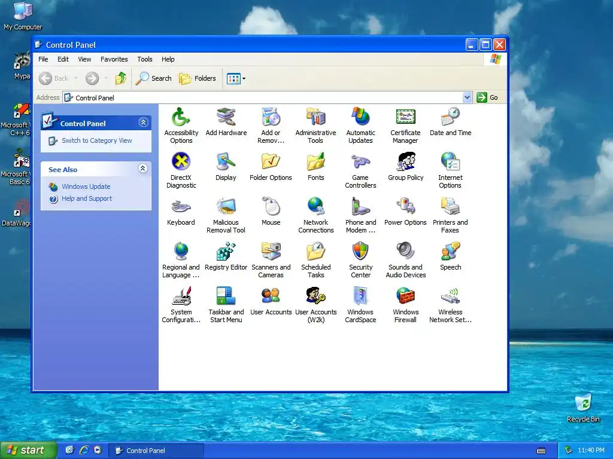
Task: Open Accessibility Options applet
Action: [x=181, y=117]
